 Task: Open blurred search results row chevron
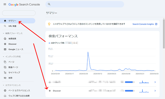(x=155, y=82)
